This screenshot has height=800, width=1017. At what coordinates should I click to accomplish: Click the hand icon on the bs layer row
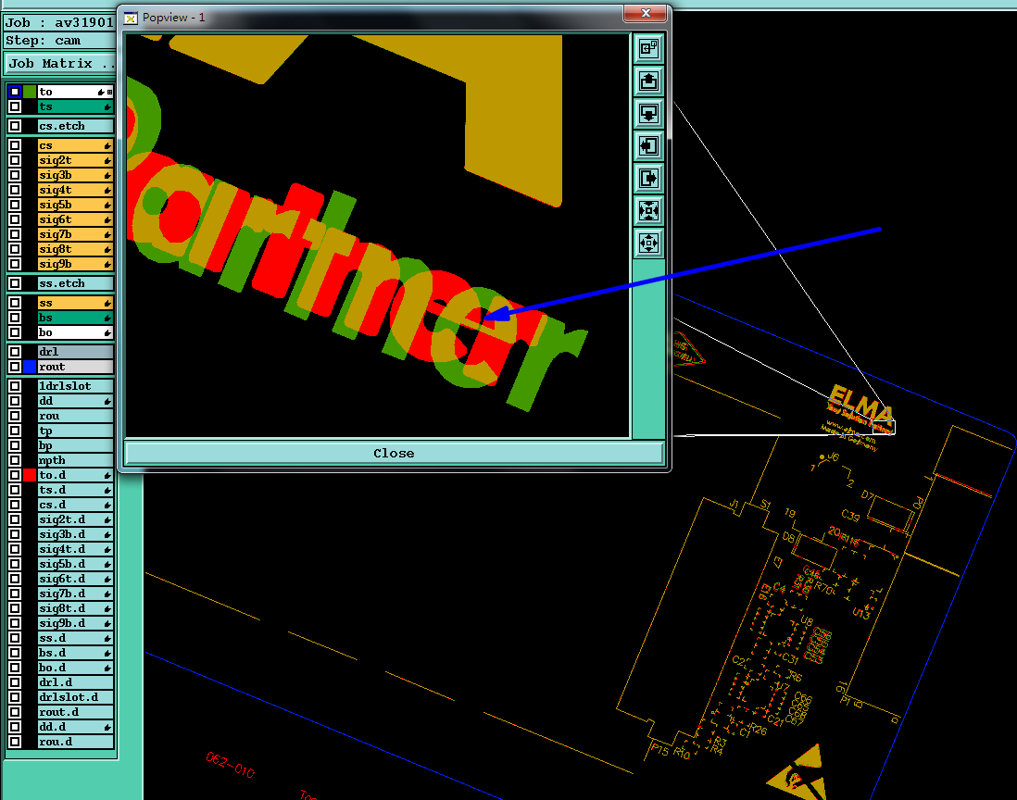pos(107,318)
